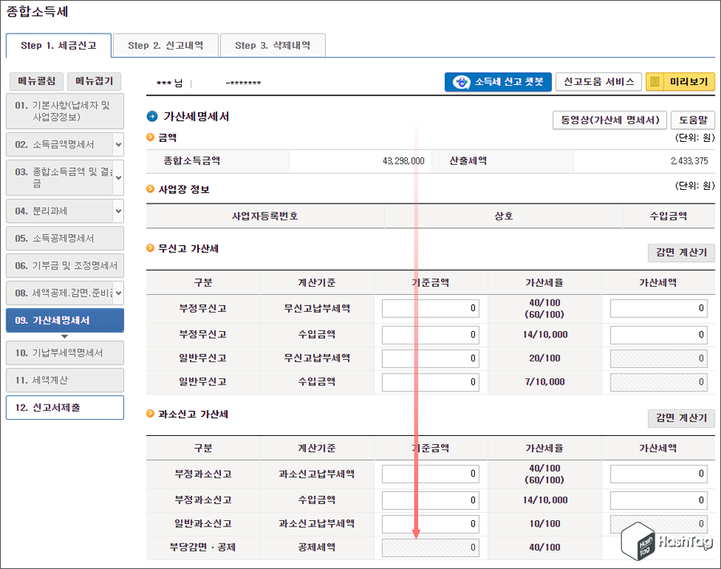721x569 pixels.
Task: Click the 신고도움 서비스 button
Action: [598, 81]
